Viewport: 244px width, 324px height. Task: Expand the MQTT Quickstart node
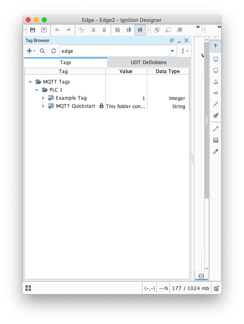pos(43,106)
